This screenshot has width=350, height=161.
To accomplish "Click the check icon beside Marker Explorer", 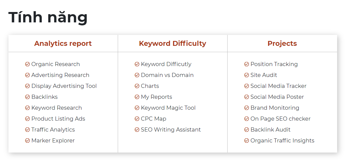I will click(27, 141).
